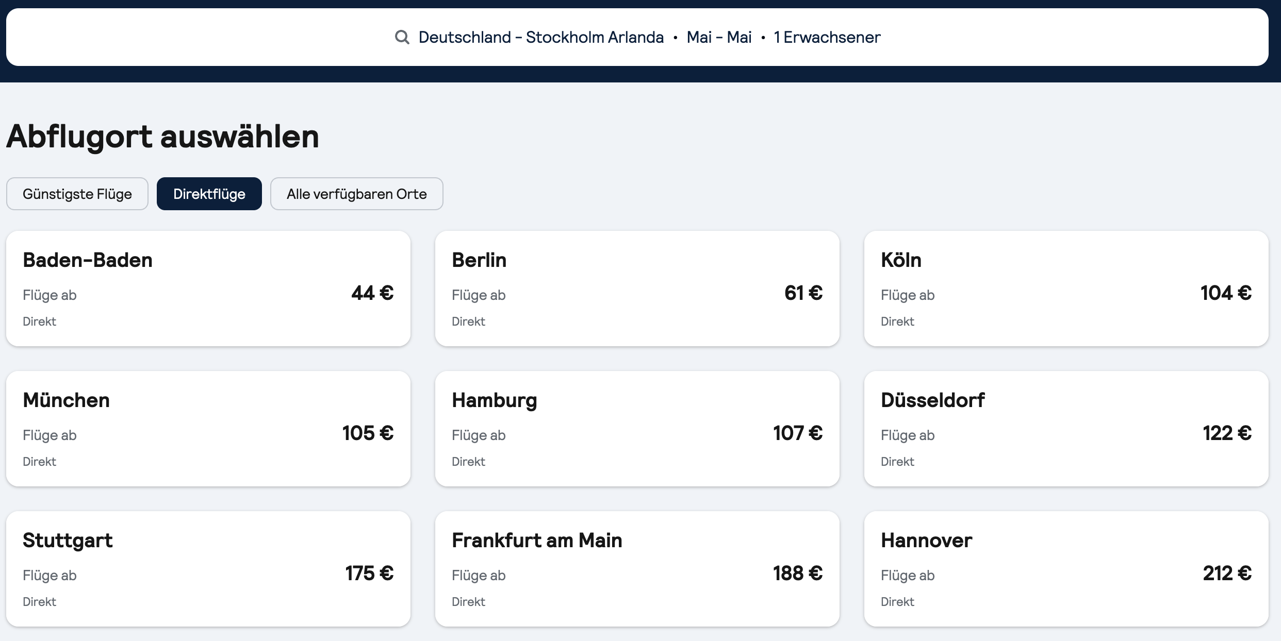Click the 122 € Düsseldorf price
Image resolution: width=1281 pixels, height=641 pixels.
(1227, 433)
